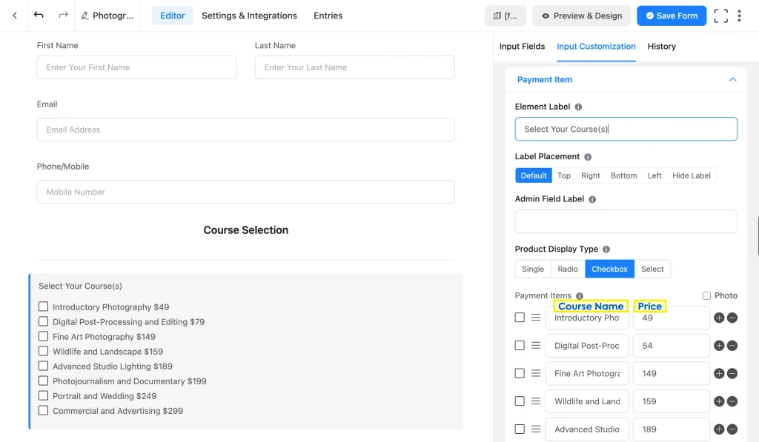Screen dimensions: 759x442
Task: Click info icon next to Element Label
Action: tap(578, 107)
